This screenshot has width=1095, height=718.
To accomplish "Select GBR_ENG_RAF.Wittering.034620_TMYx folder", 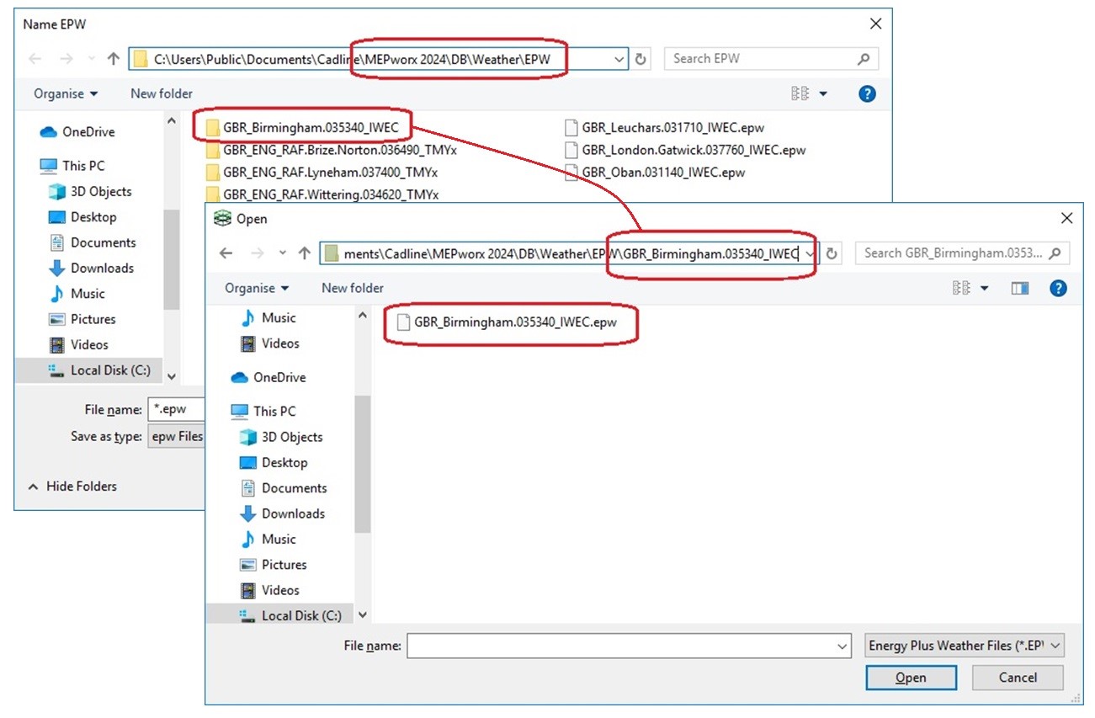I will click(x=322, y=194).
